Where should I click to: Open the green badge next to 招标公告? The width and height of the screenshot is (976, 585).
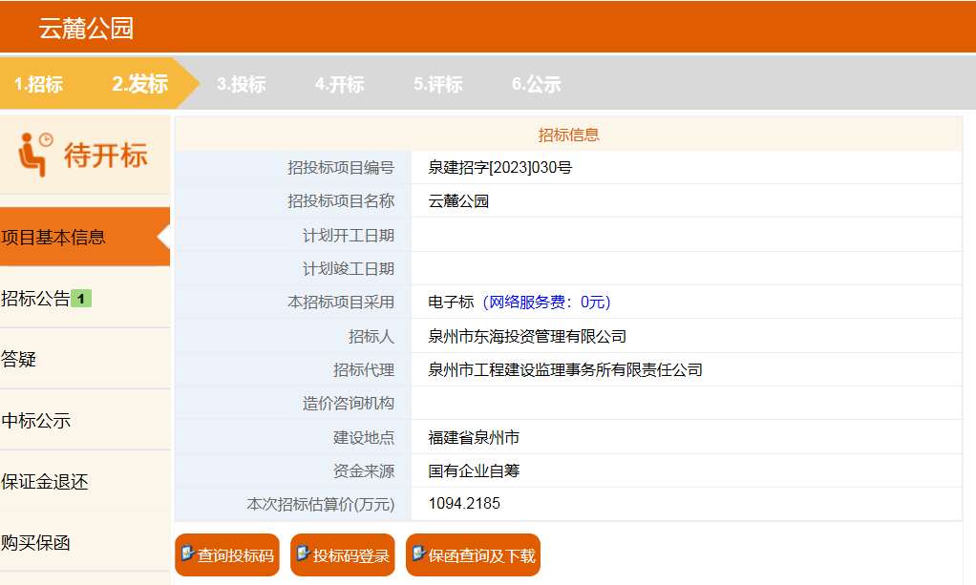[81, 299]
